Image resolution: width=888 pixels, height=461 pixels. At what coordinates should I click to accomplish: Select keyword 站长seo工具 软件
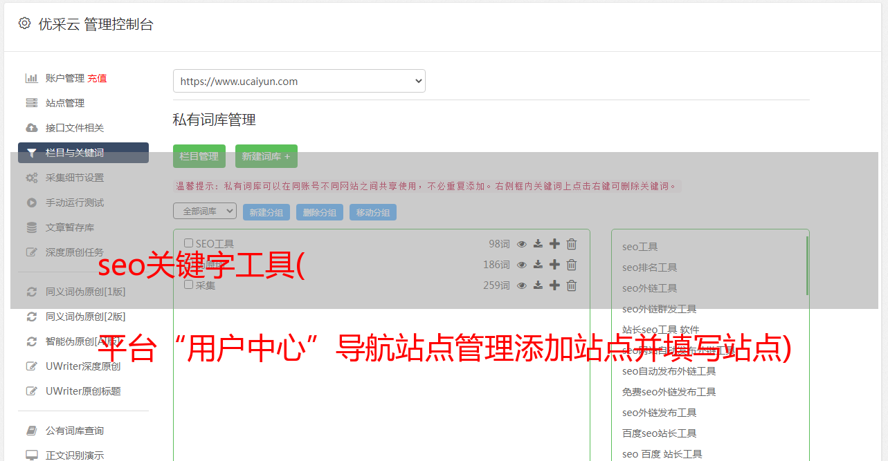click(x=660, y=330)
